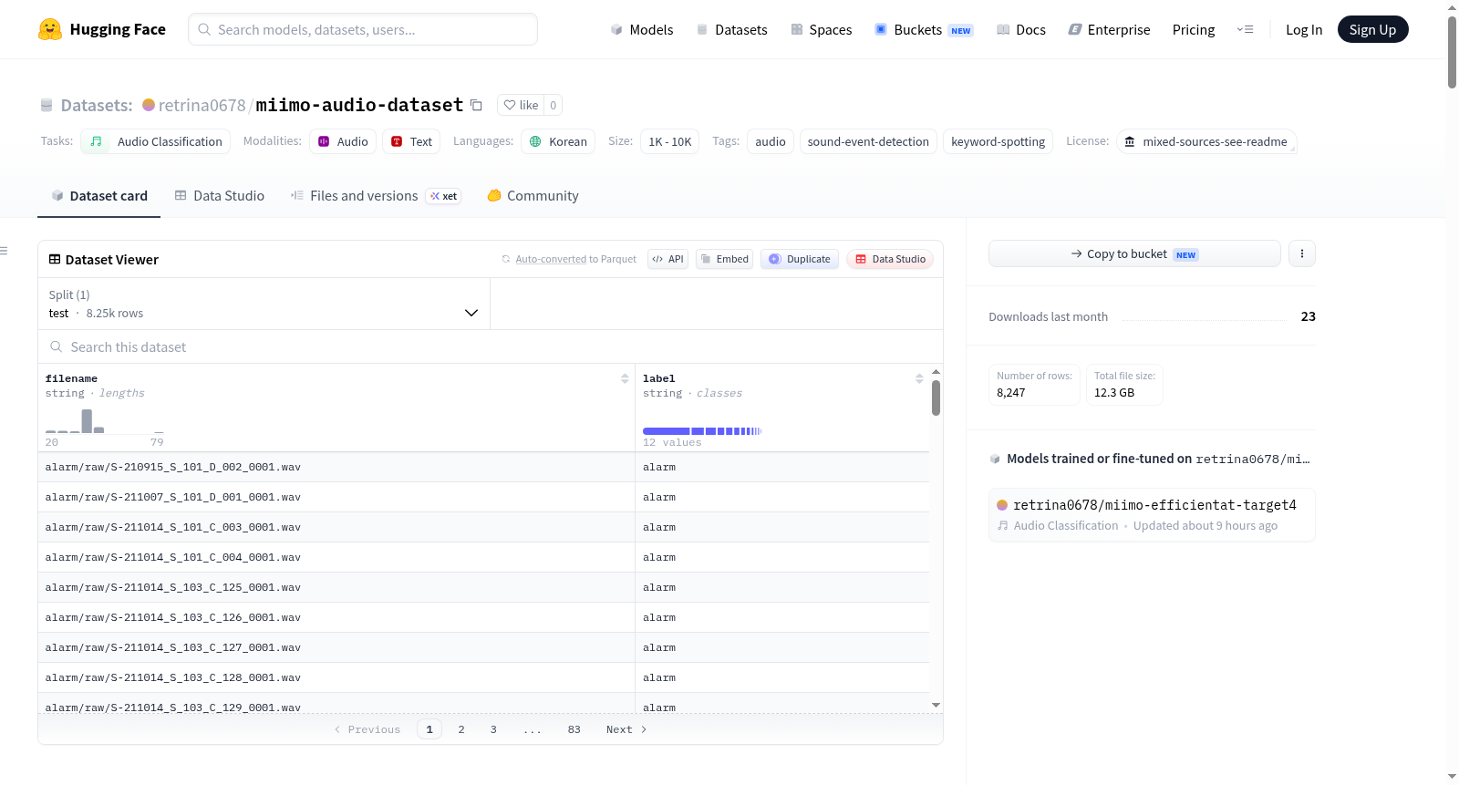Click the left sidebar toggle icon
The height and width of the screenshot is (785, 1459).
coord(4,250)
